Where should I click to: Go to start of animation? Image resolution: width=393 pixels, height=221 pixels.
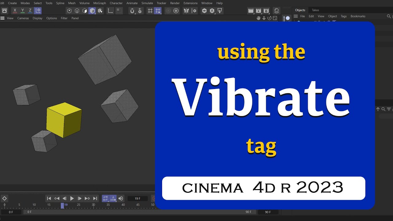coord(49,199)
